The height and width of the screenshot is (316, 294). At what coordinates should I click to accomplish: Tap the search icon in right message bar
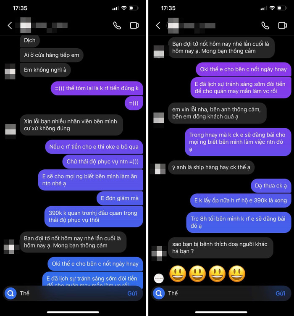(159, 293)
